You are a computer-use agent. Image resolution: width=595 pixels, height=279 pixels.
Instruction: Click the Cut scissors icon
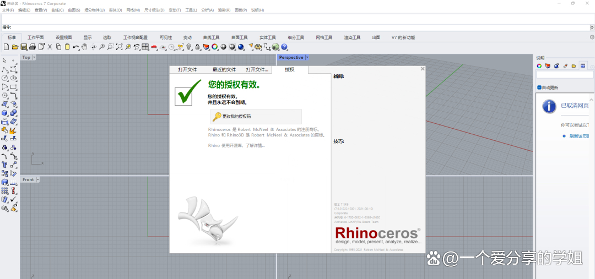pos(50,47)
